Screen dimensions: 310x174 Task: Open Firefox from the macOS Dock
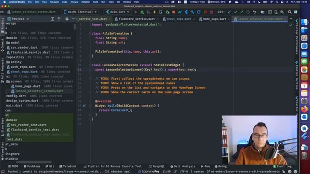tap(304, 109)
